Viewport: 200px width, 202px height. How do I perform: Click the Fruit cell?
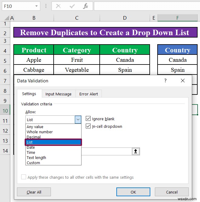click(x=77, y=60)
